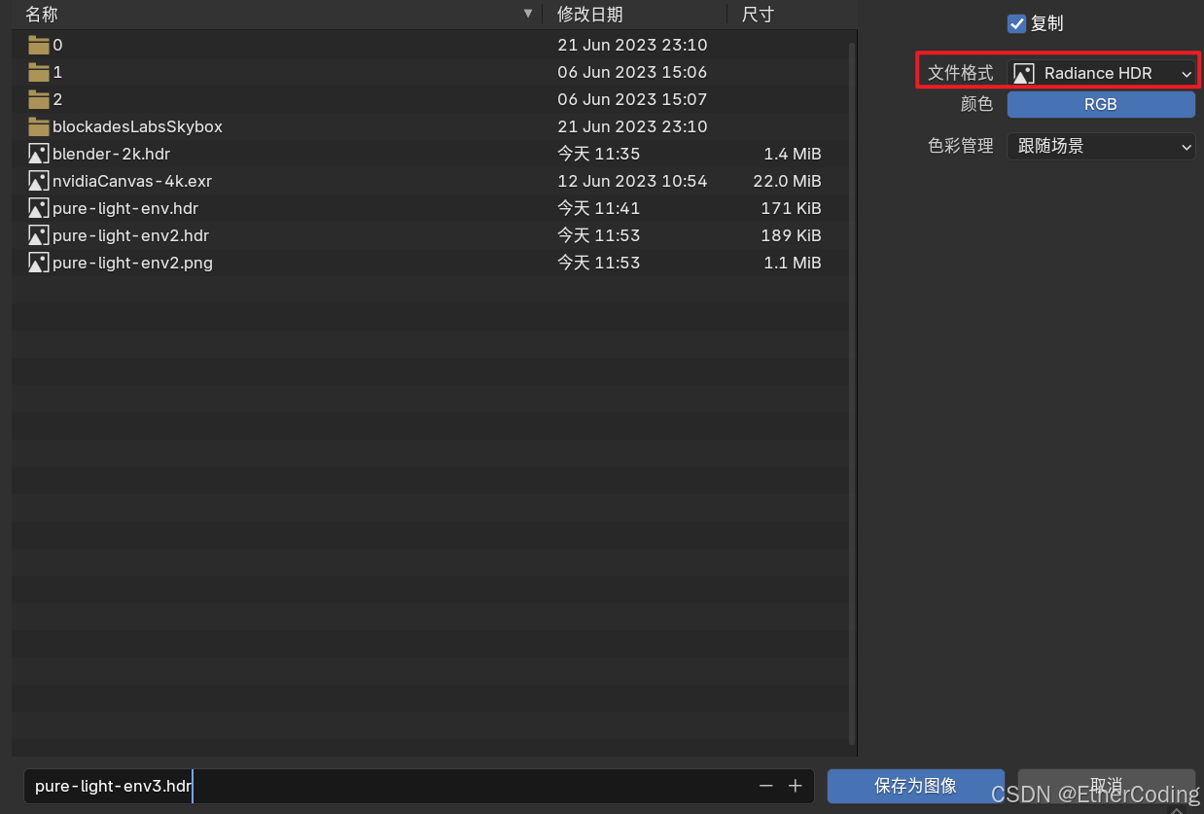Sort files by 修改日期 column header
The height and width of the screenshot is (814, 1204).
[x=635, y=14]
